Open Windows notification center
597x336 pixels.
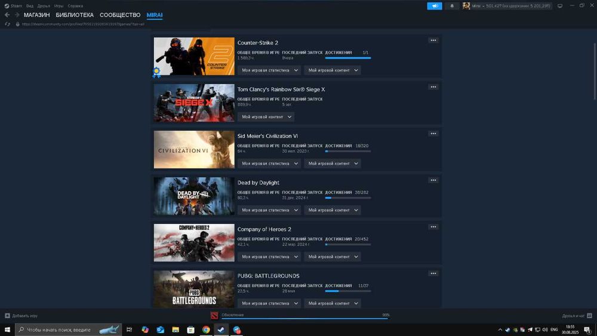click(587, 330)
